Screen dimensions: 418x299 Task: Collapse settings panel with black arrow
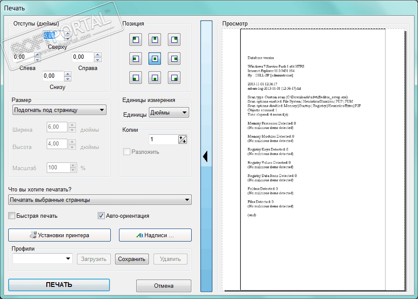click(x=205, y=156)
